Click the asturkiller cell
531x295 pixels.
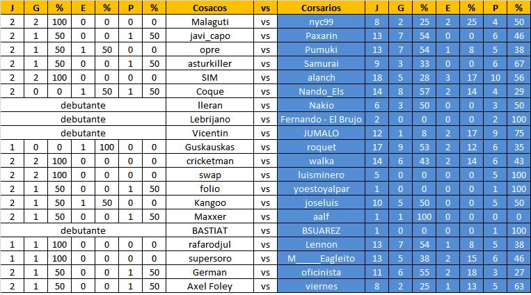point(209,64)
